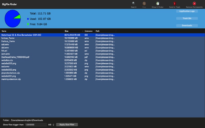Click the green Free legend square
Viewport: 205px width, 128px height.
(x=28, y=24)
